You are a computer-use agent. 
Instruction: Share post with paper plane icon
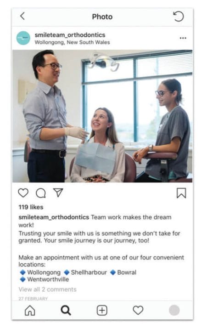pos(58,193)
